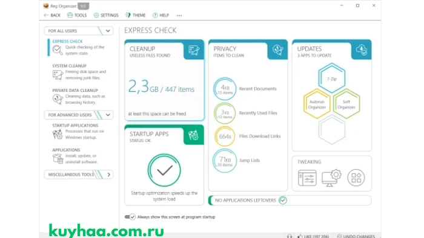The height and width of the screenshot is (238, 424).
Task: Open the Applications box icon in the sidebar
Action: click(x=58, y=158)
